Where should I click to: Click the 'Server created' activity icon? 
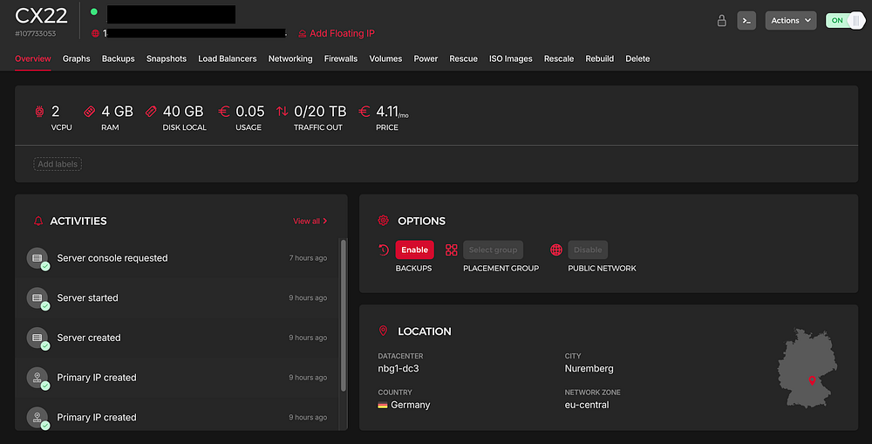[x=37, y=338]
